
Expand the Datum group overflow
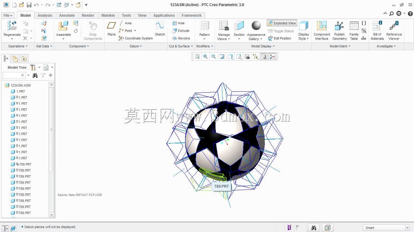click(x=136, y=46)
